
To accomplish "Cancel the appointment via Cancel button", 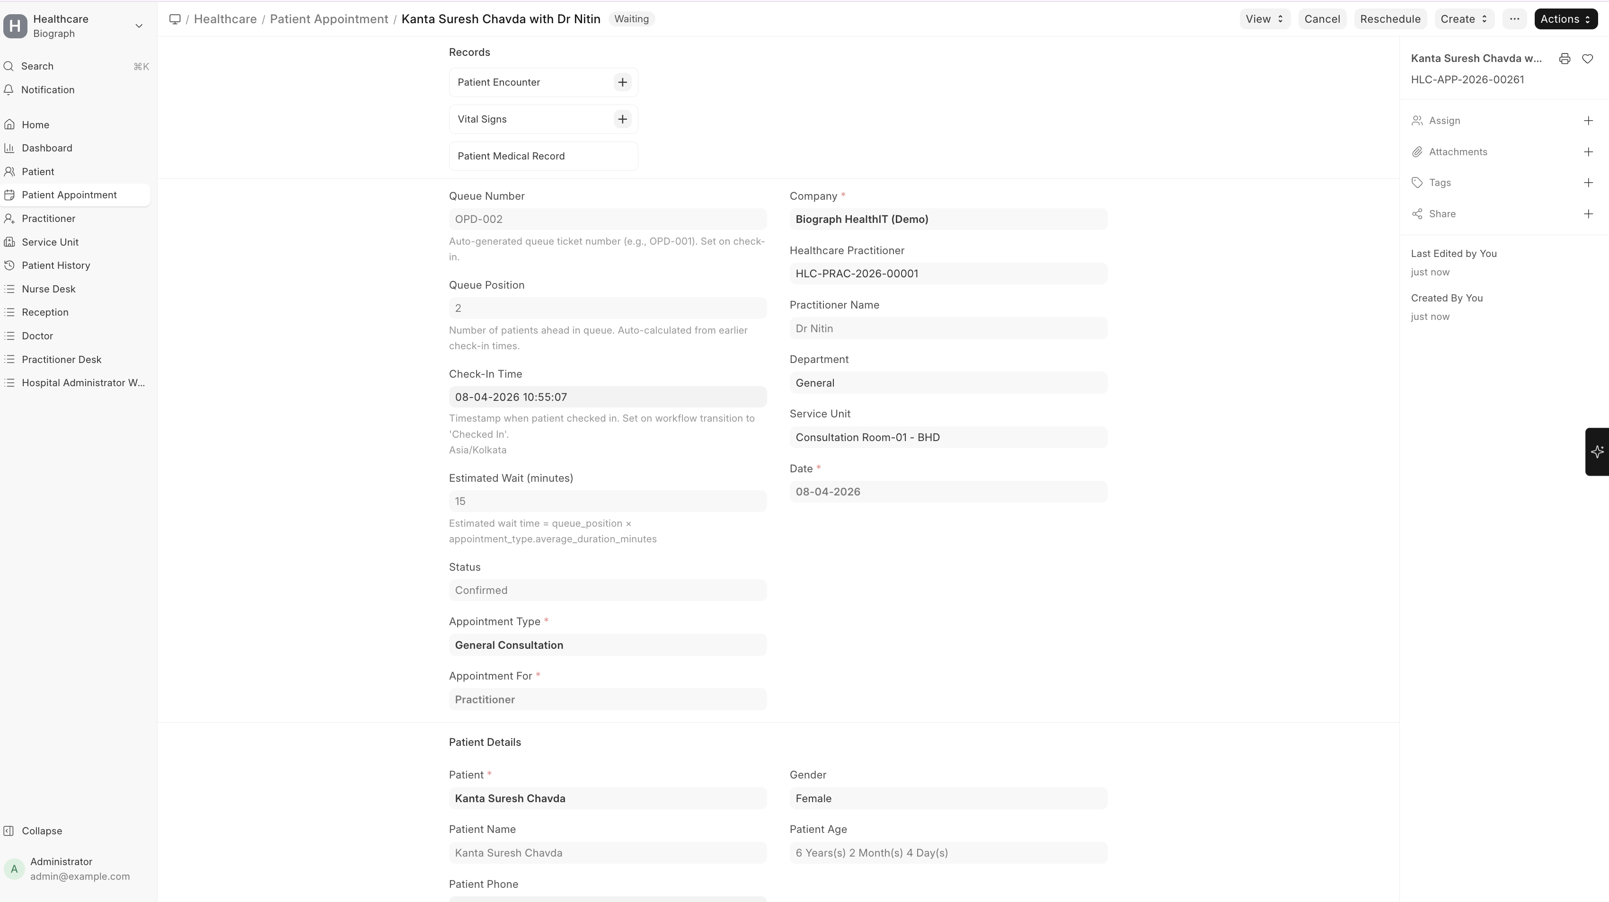I will (1322, 19).
